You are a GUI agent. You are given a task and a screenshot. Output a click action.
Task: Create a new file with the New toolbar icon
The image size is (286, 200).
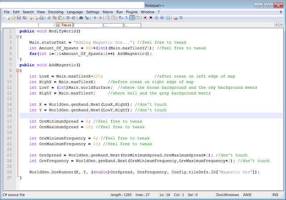pyautogui.click(x=8, y=18)
